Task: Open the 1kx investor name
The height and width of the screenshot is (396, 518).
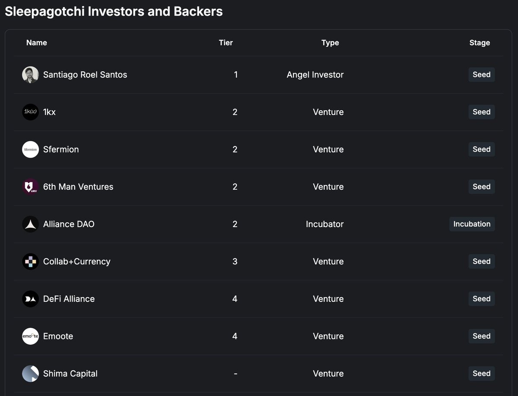Action: [49, 112]
